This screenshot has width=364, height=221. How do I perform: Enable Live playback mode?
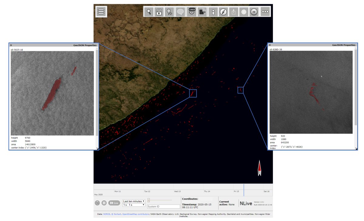114,203
